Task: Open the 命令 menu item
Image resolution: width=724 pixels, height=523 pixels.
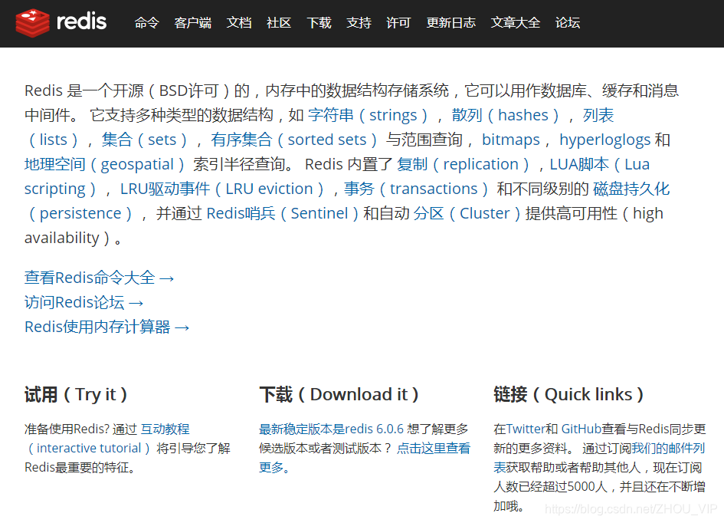Action: 147,23
